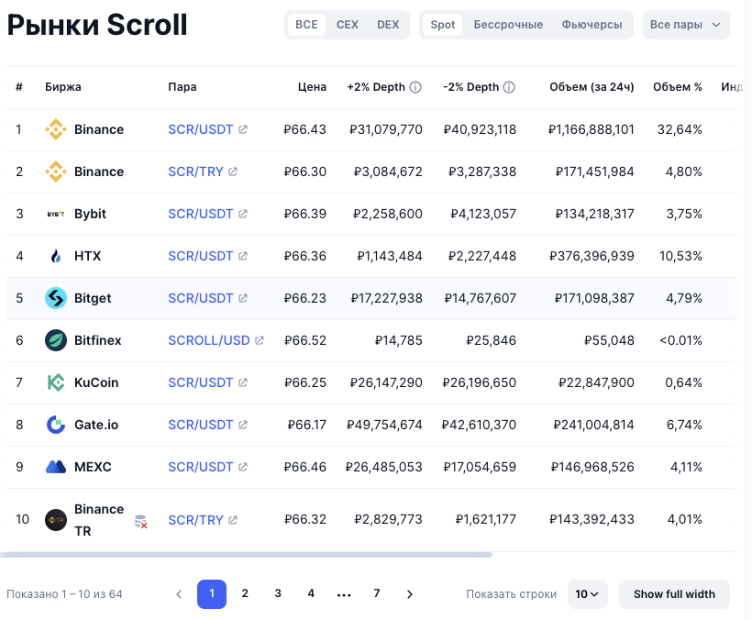Open Gate.io exchange name link
752x620 pixels.
96,425
